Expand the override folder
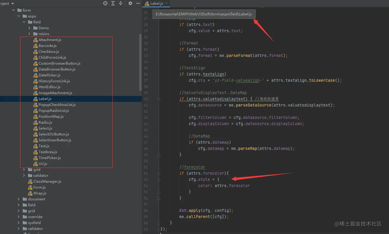This screenshot has width=389, height=234. [x=19, y=217]
